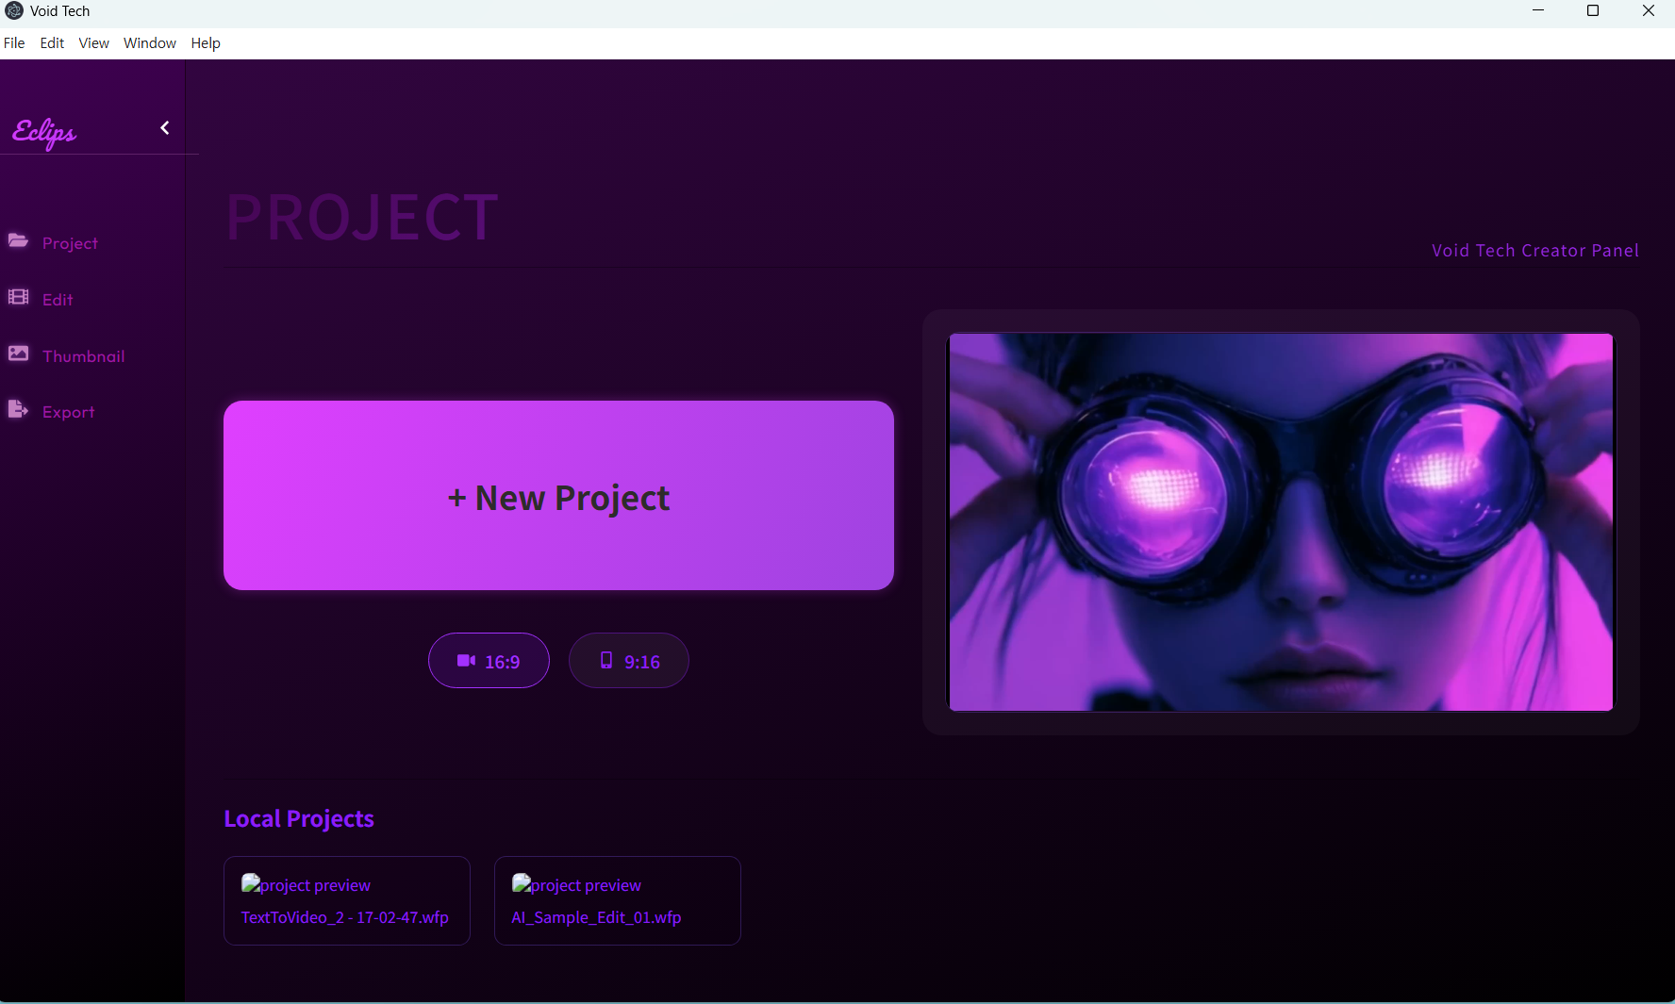
Task: Click the Void Tech app icon in title bar
Action: (x=14, y=11)
